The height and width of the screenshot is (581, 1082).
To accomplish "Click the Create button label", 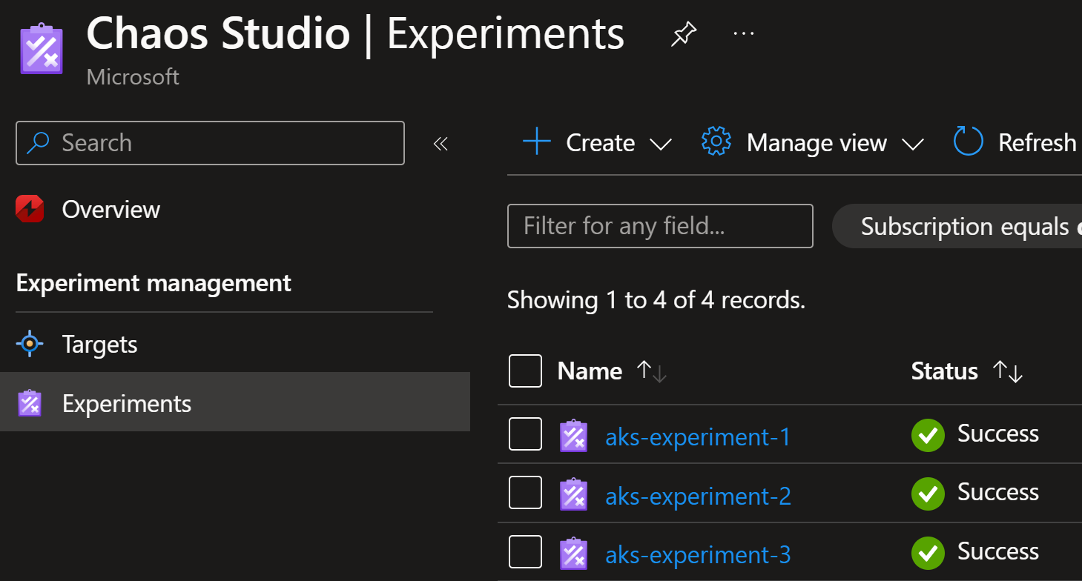I will (600, 142).
